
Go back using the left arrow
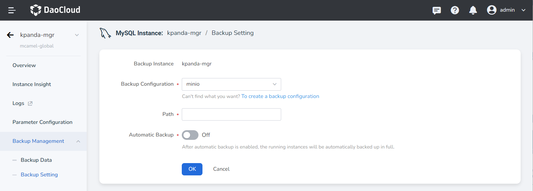[x=10, y=35]
